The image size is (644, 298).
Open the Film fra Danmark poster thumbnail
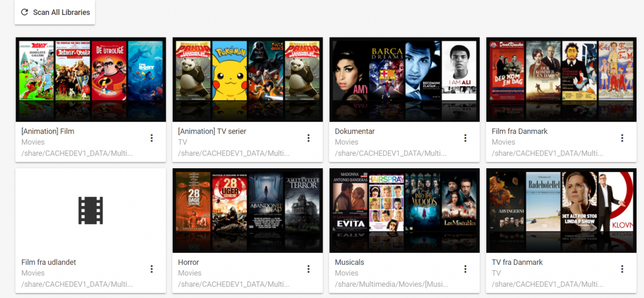click(x=561, y=79)
